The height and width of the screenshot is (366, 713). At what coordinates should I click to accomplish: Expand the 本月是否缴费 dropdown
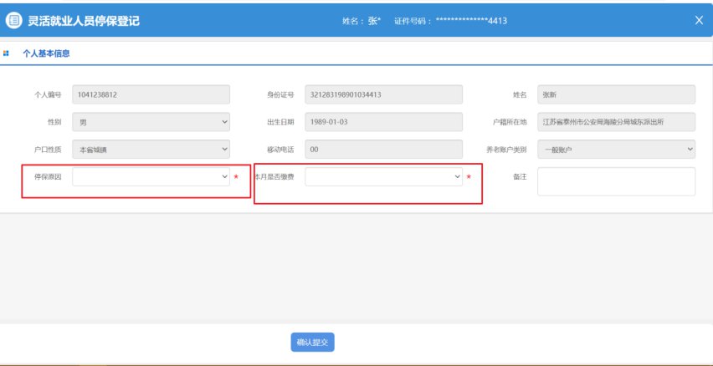383,177
